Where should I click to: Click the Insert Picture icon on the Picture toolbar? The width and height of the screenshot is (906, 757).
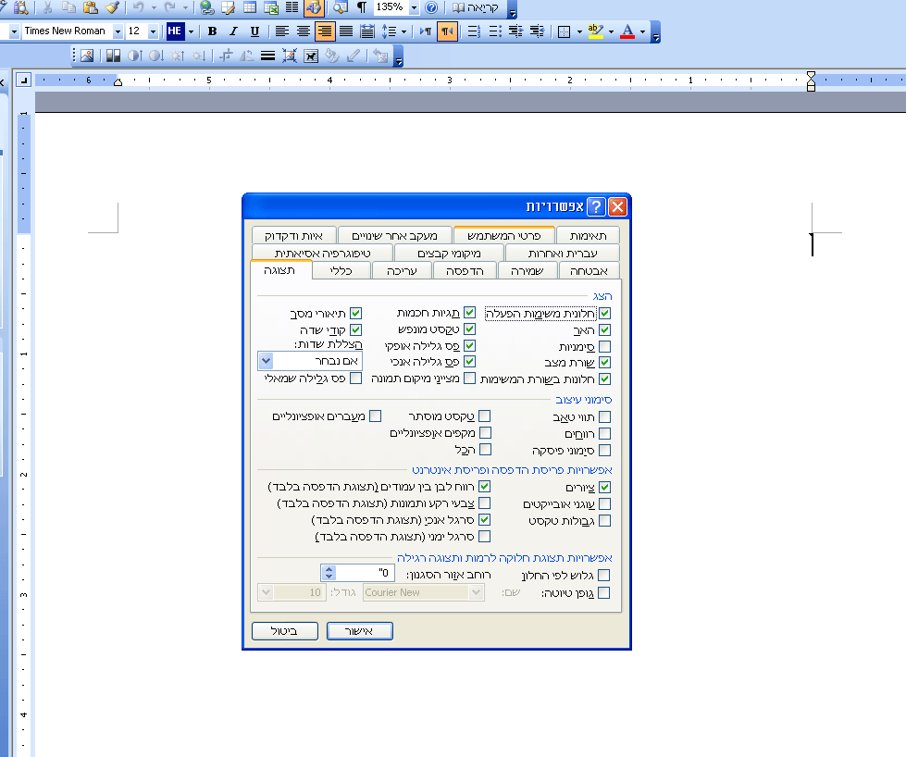coord(87,56)
